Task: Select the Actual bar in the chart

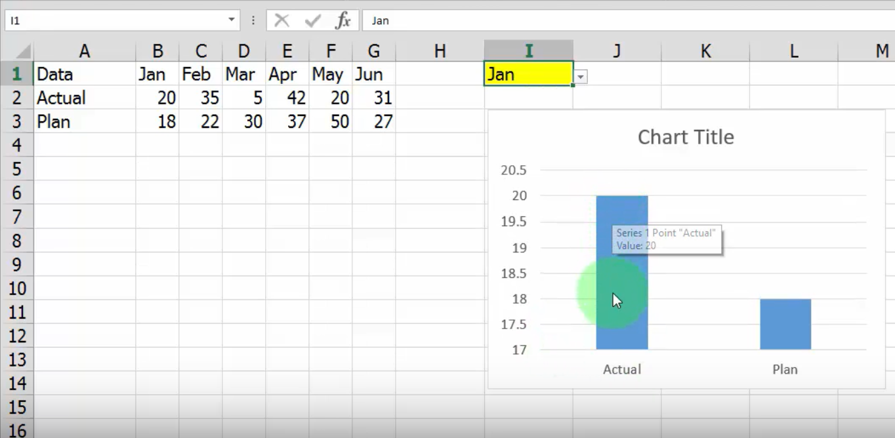Action: (621, 328)
